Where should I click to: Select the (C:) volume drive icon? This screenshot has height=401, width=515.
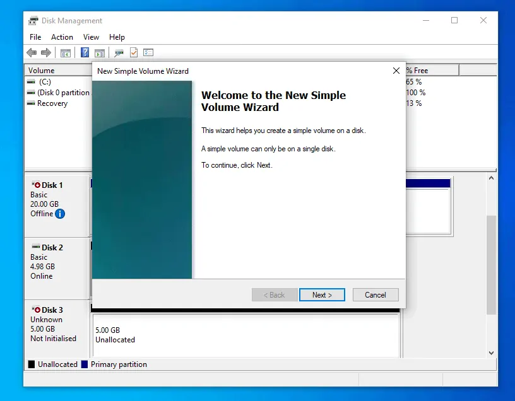click(x=31, y=81)
